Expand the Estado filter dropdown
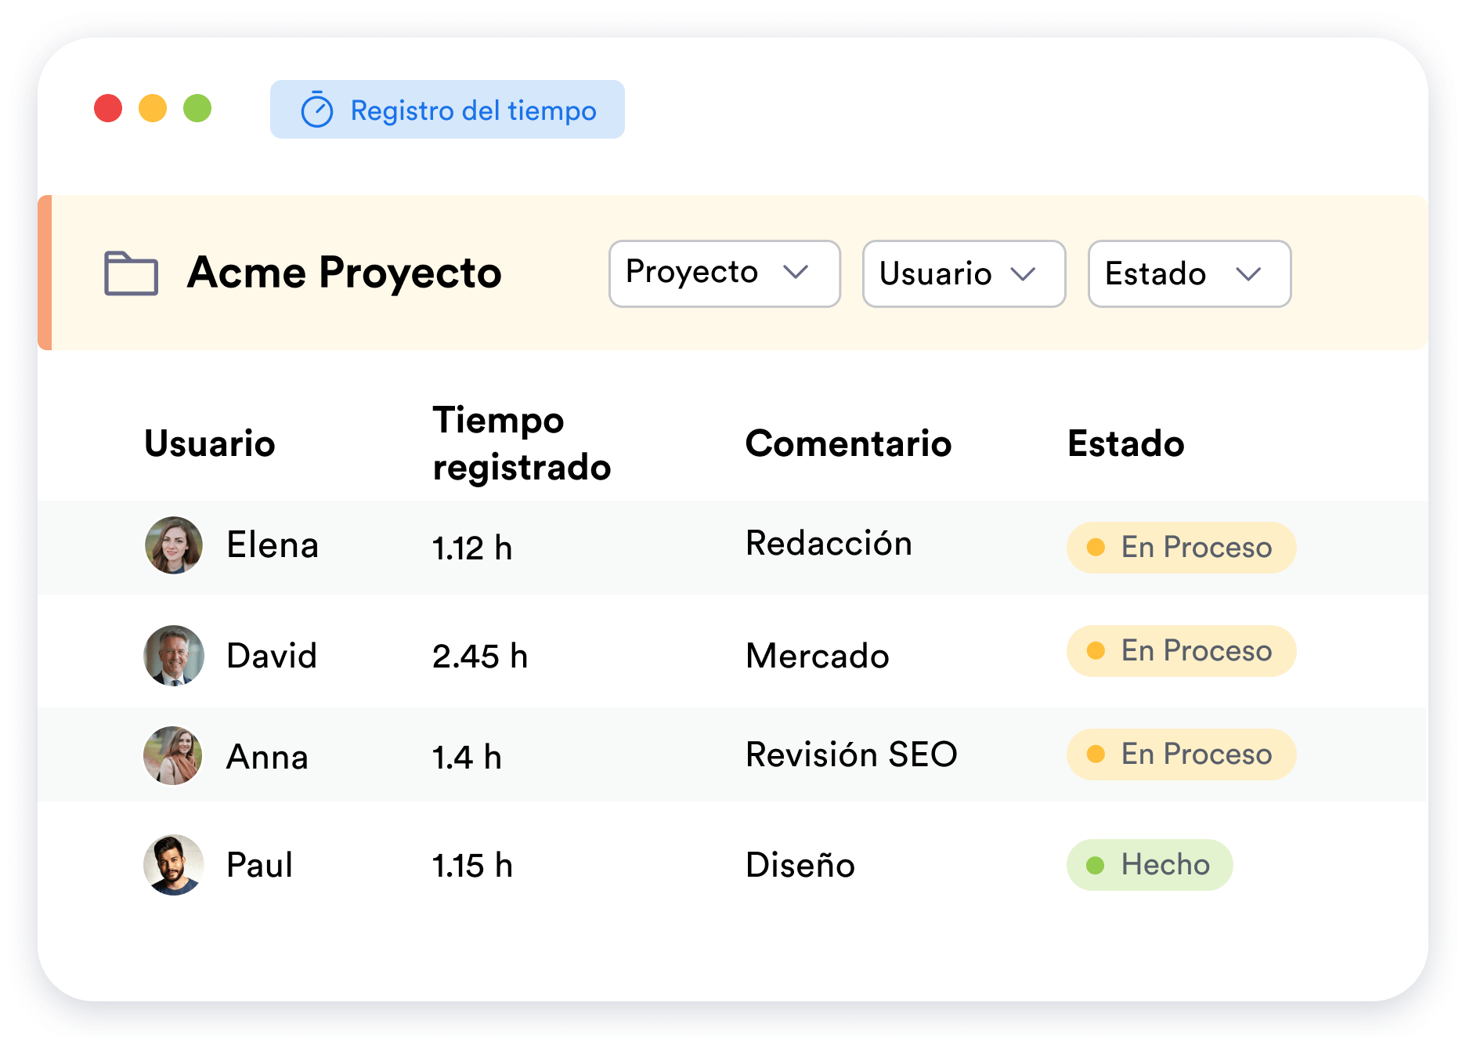Viewport: 1466px width, 1053px height. coord(1188,273)
